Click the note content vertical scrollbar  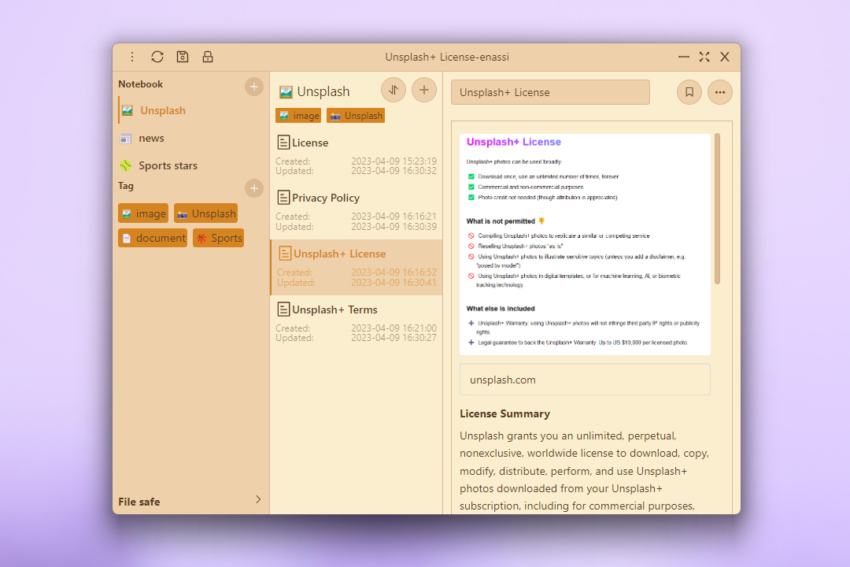click(717, 209)
